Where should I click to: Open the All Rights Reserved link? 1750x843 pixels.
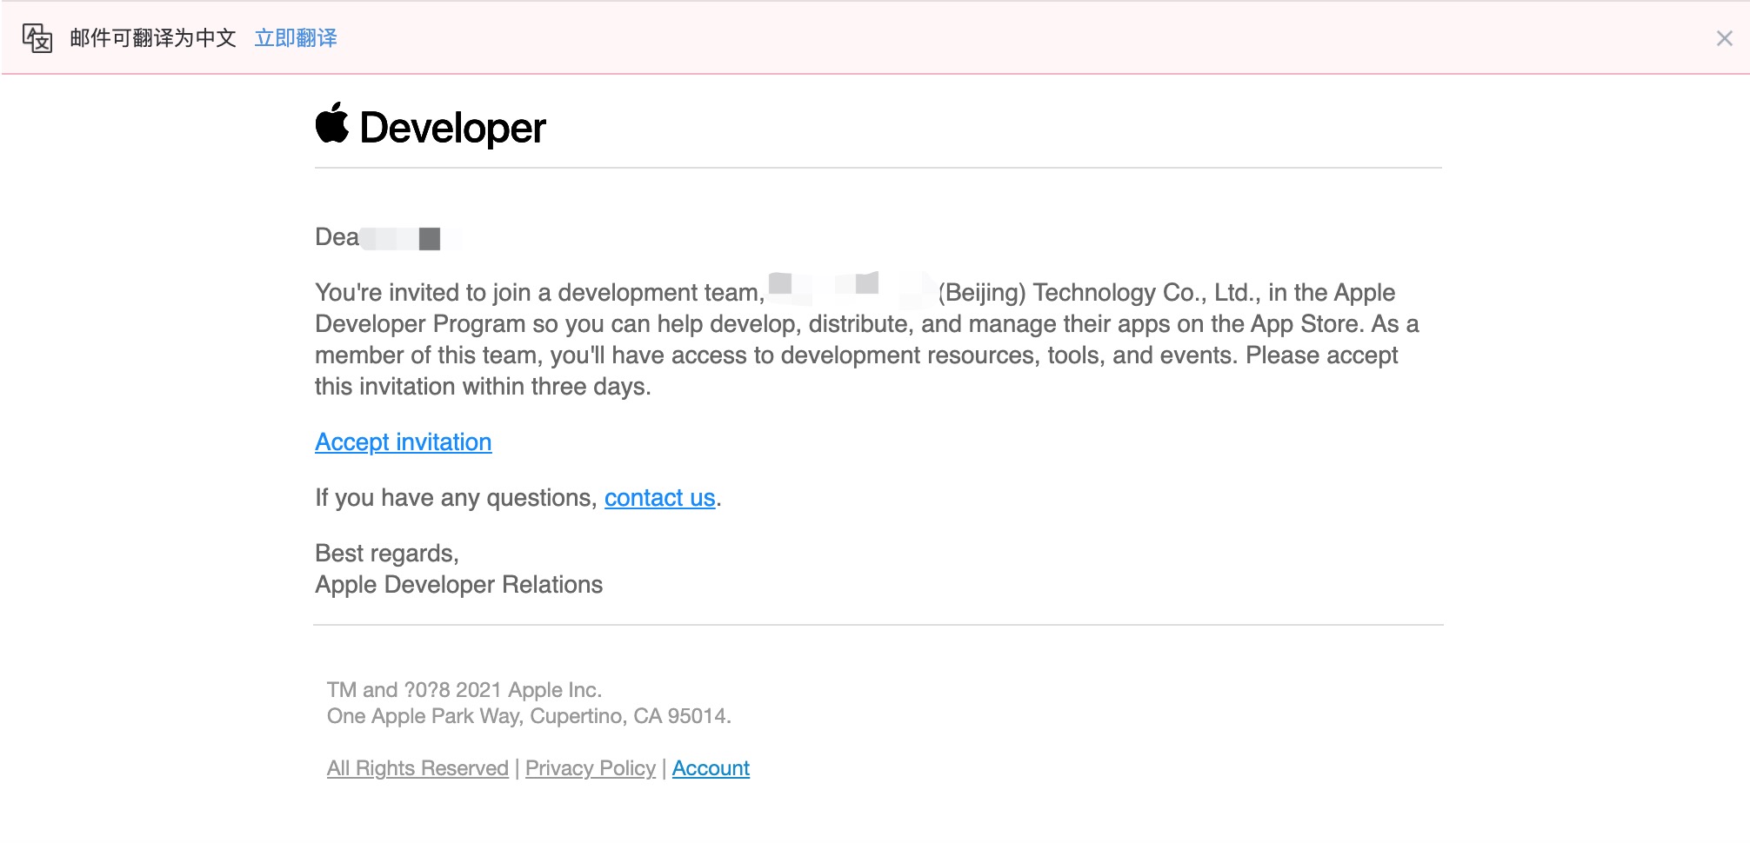point(417,768)
